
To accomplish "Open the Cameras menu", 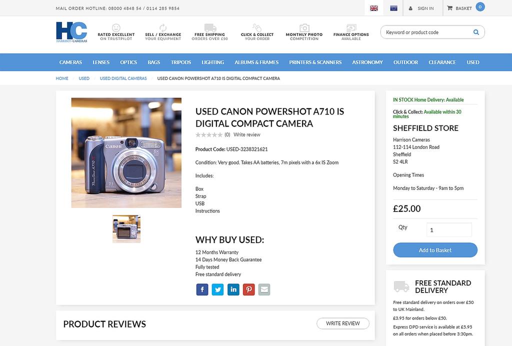I will 70,62.
